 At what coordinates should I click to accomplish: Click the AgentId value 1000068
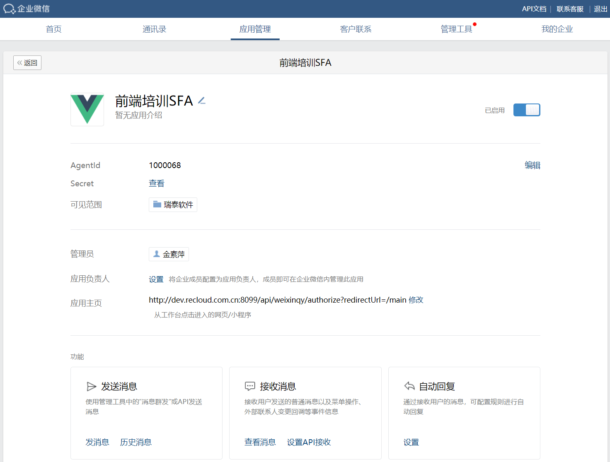point(165,165)
